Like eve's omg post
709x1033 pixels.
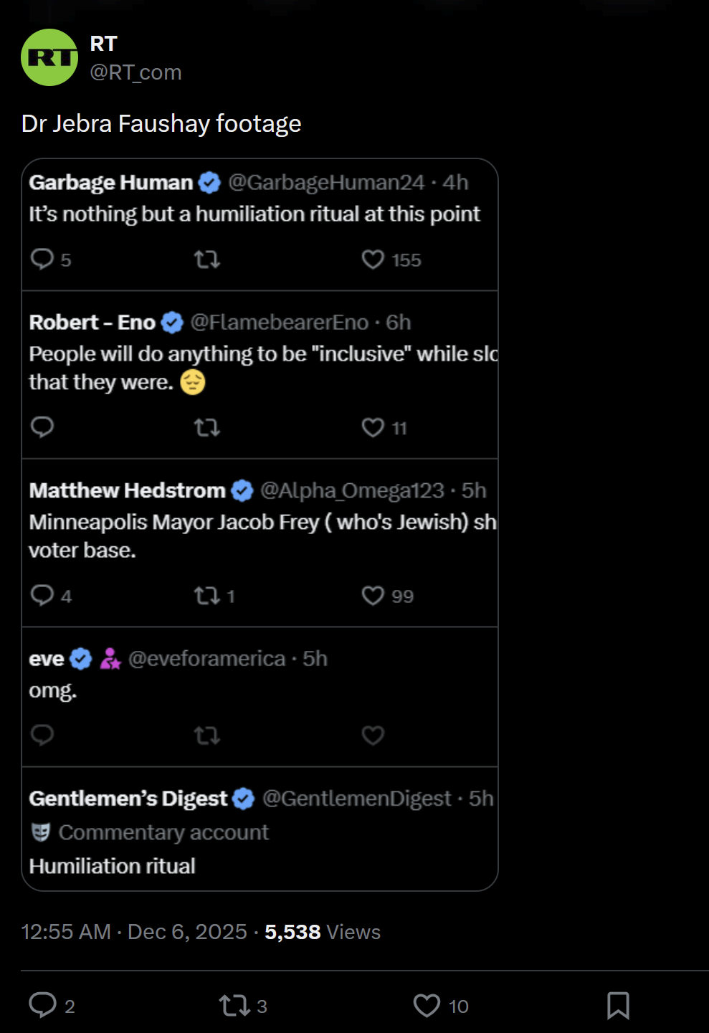[373, 735]
